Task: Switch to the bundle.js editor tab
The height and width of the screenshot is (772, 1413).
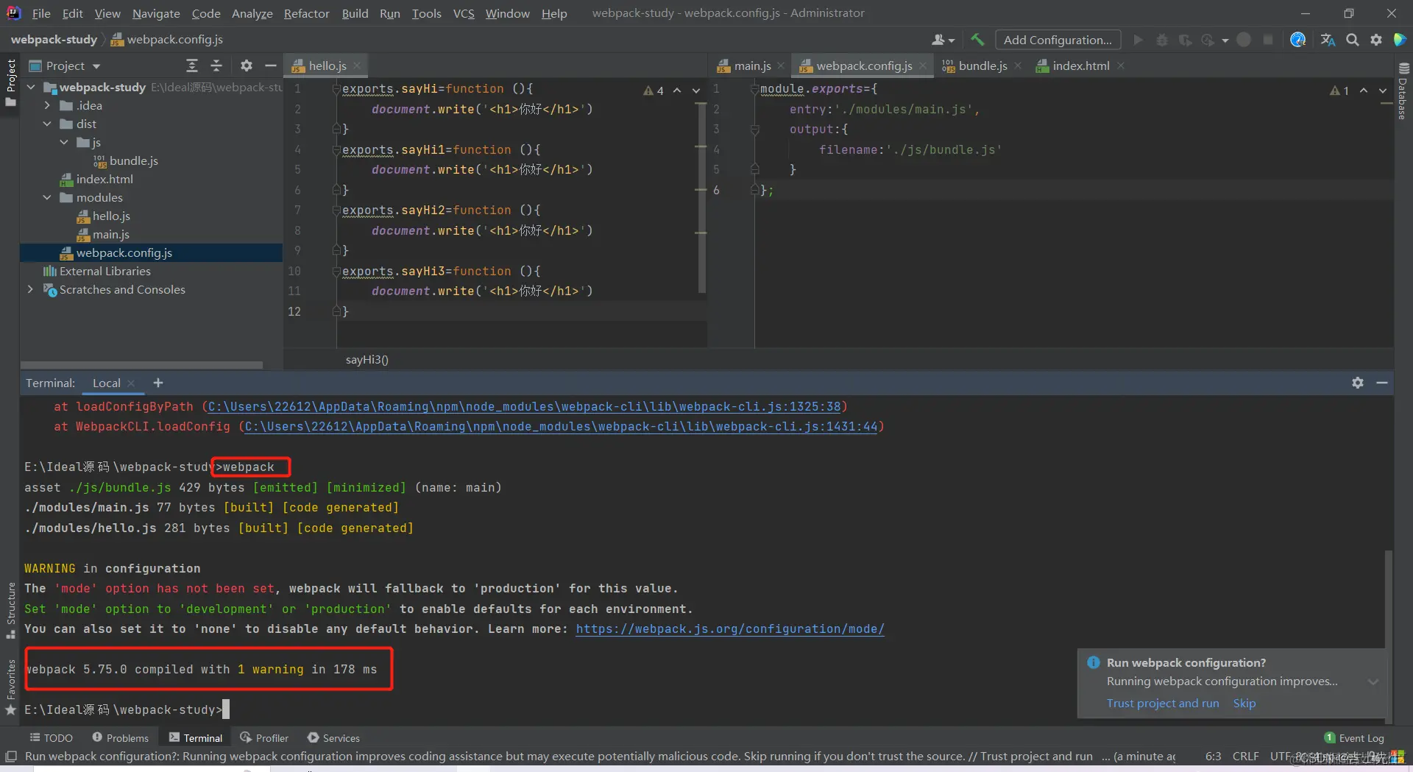Action: pyautogui.click(x=982, y=65)
